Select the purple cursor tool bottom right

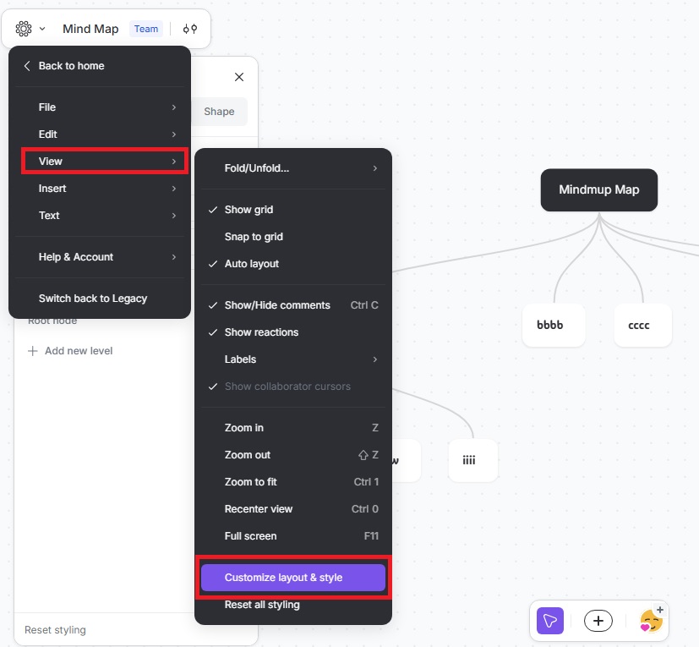coord(550,621)
